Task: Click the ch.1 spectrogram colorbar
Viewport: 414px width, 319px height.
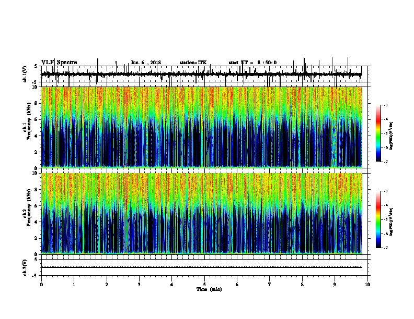Action: coord(378,133)
